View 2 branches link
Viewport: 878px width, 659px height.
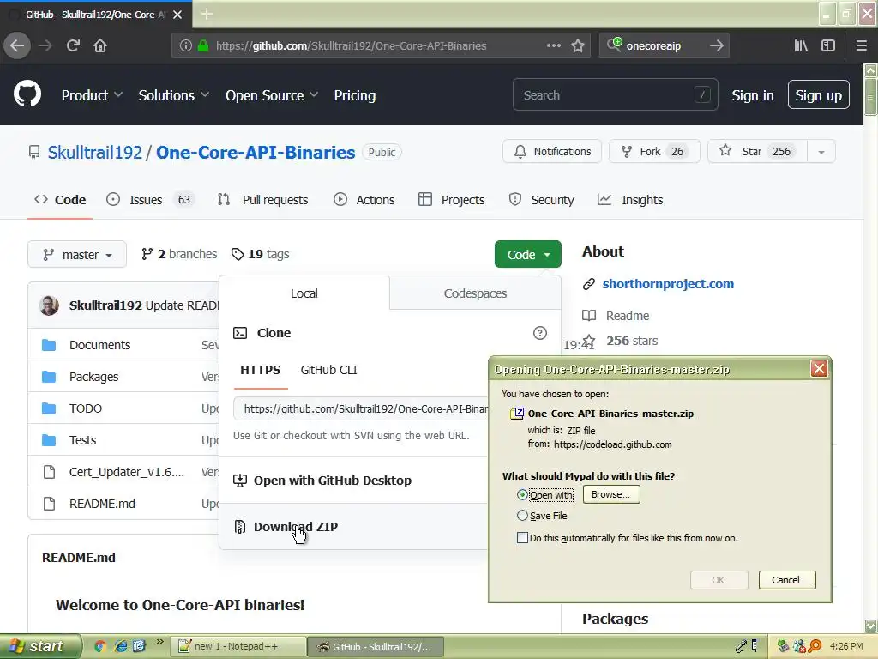[x=179, y=254]
